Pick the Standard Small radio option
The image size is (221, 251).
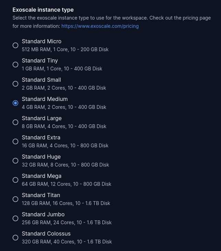(x=15, y=84)
